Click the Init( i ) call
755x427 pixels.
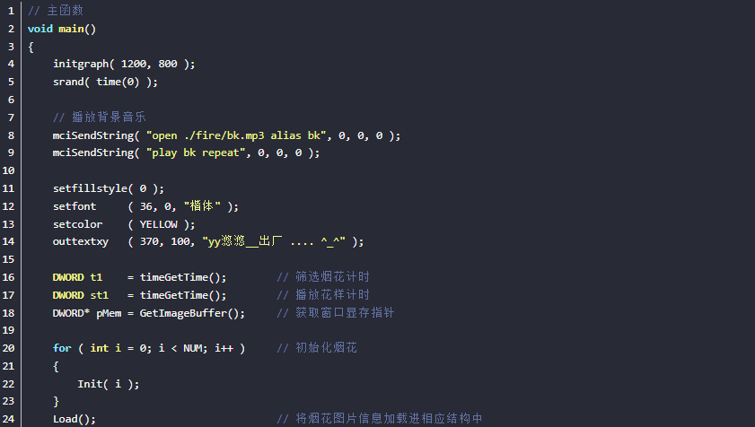[108, 383]
